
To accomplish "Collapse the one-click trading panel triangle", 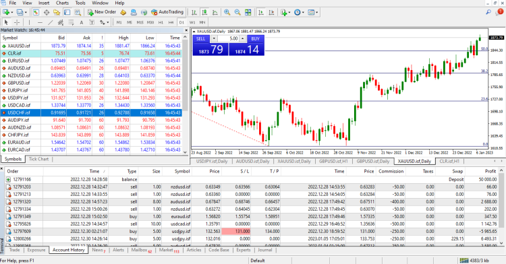I will pyautogui.click(x=194, y=32).
